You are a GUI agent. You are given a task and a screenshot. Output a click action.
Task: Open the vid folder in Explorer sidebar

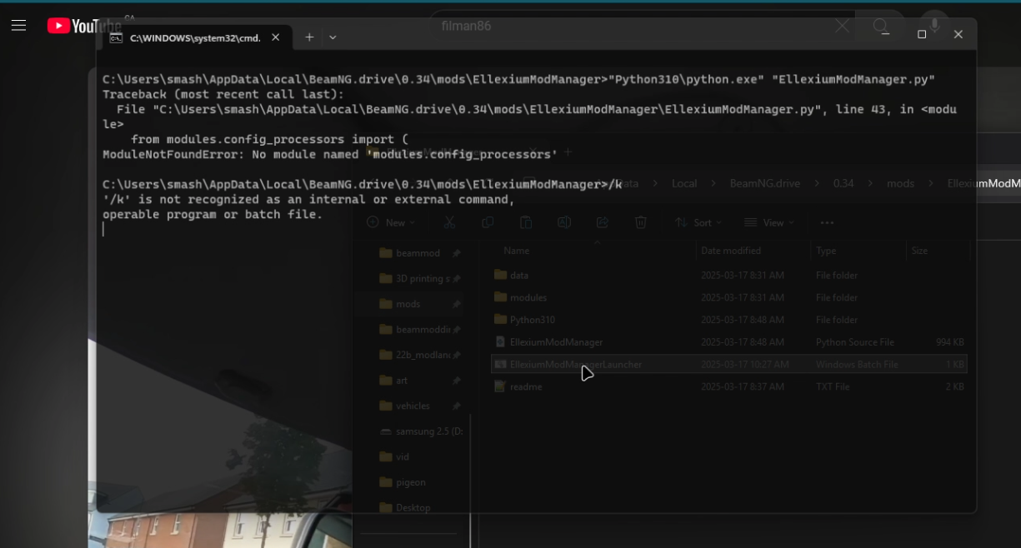403,456
